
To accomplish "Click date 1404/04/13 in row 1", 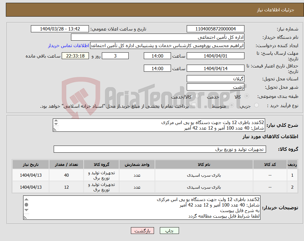I will coord(31,175).
